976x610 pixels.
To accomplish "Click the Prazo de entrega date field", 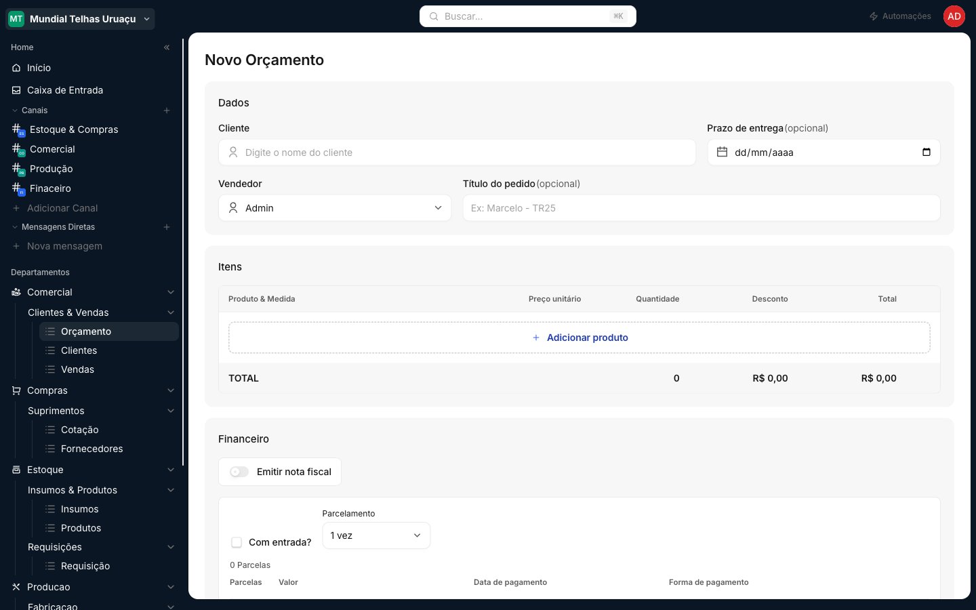I will (823, 152).
